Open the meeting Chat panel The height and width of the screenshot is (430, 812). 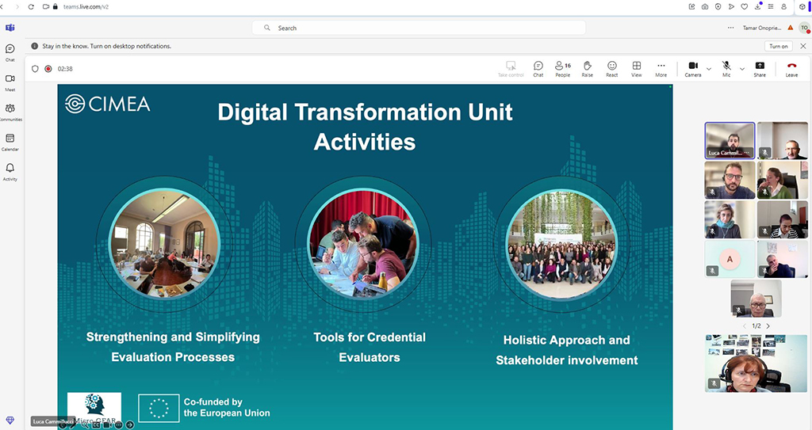(538, 68)
